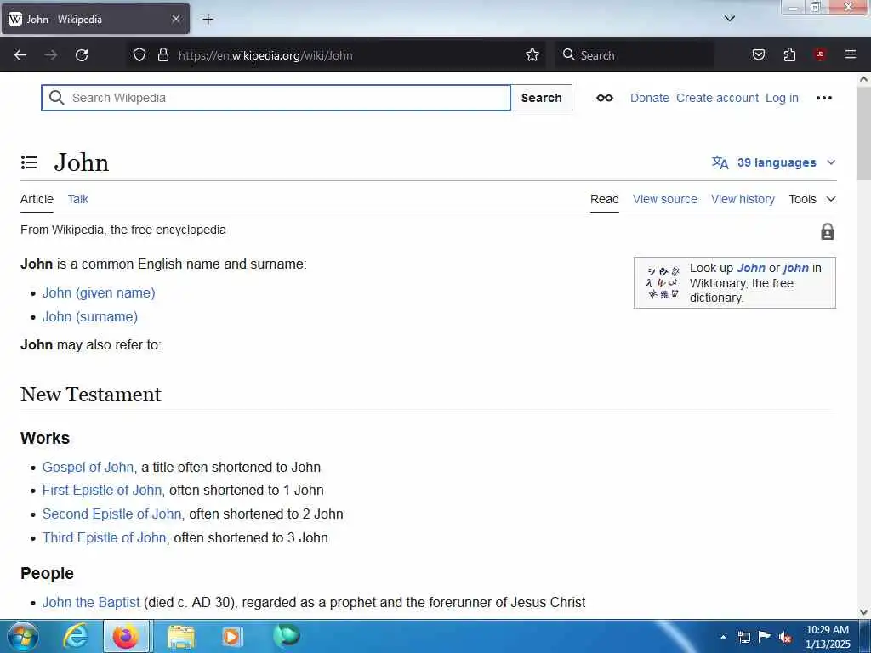The height and width of the screenshot is (653, 871).
Task: Open the tracking protection shield icon
Action: (x=139, y=54)
